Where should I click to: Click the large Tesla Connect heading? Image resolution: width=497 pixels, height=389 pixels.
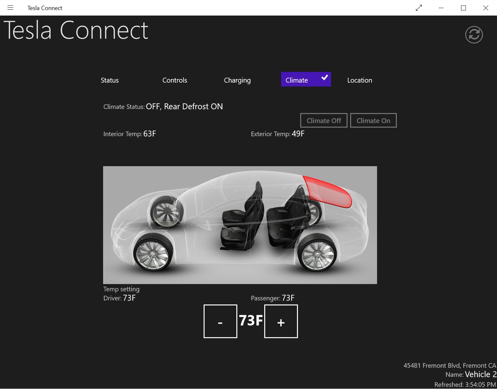coord(76,30)
